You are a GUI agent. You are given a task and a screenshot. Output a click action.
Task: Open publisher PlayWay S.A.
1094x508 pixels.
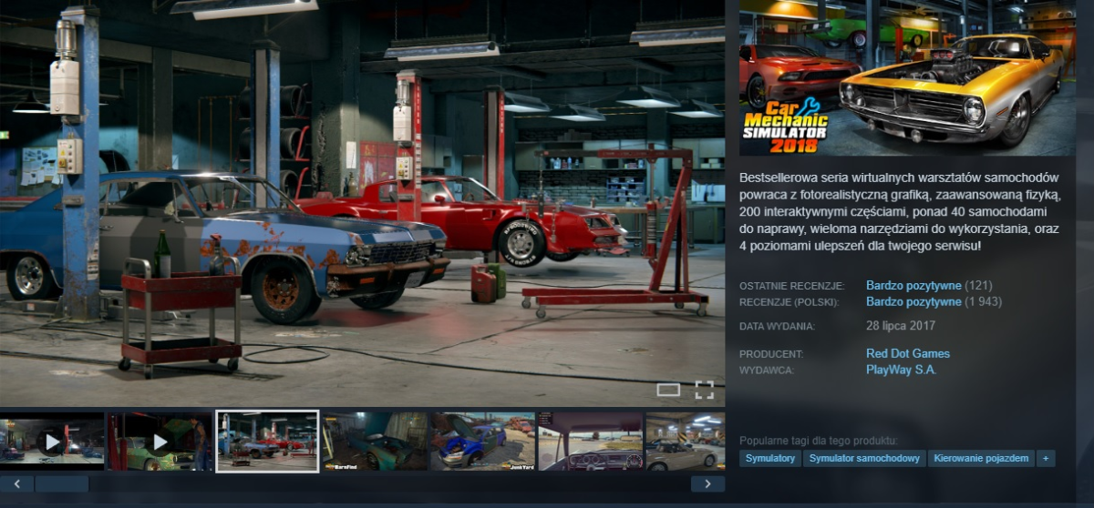[901, 370]
